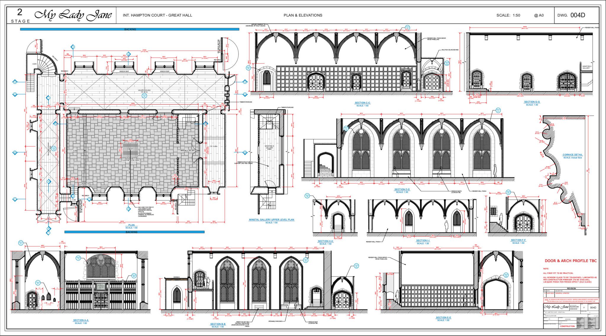This screenshot has width=606, height=336.
Task: Click the My Lady Jane header logo
Action: pyautogui.click(x=73, y=15)
